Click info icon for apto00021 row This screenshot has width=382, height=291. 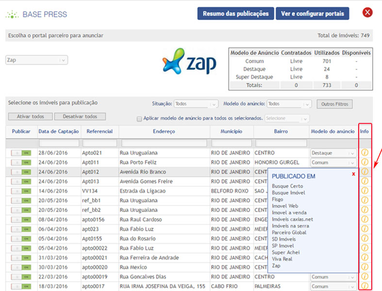pos(365,258)
